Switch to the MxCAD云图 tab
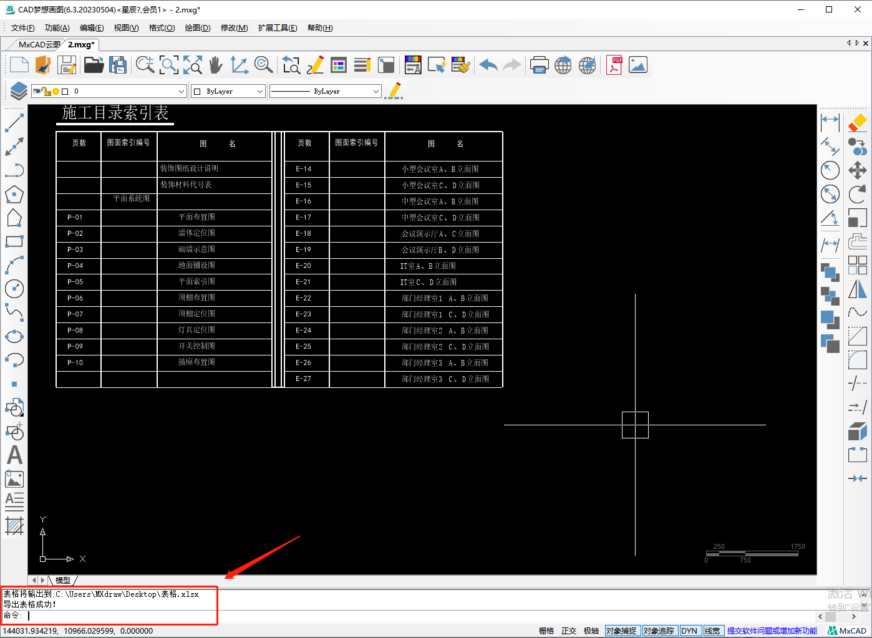Screen dimensions: 872x638 pos(39,45)
